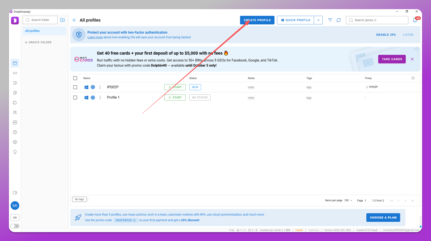
Task: Change language with the EN selector
Action: [x=15, y=218]
